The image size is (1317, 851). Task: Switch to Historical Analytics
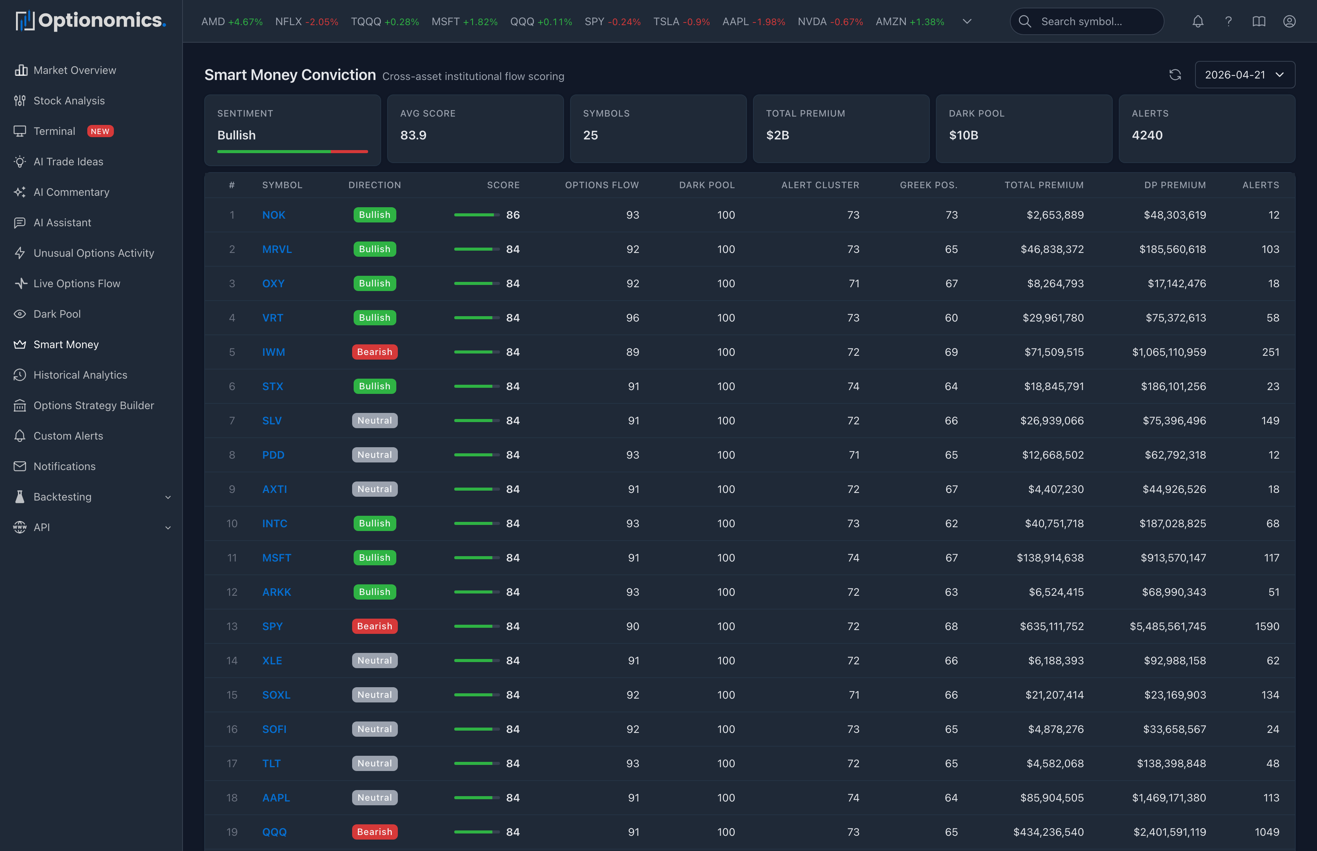(81, 375)
